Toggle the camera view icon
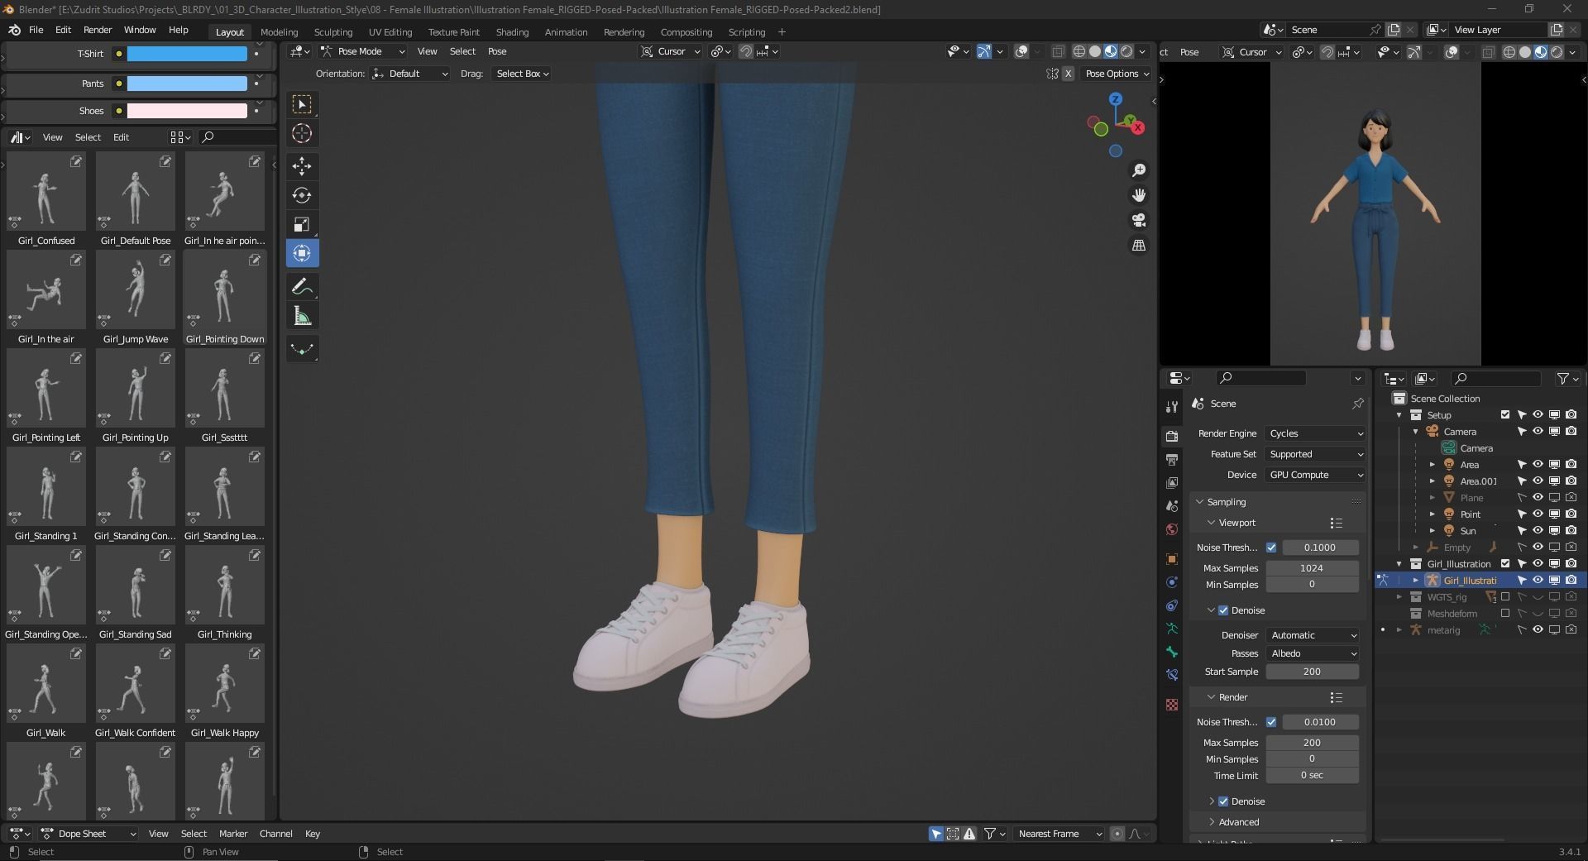The image size is (1588, 861). pos(1139,220)
